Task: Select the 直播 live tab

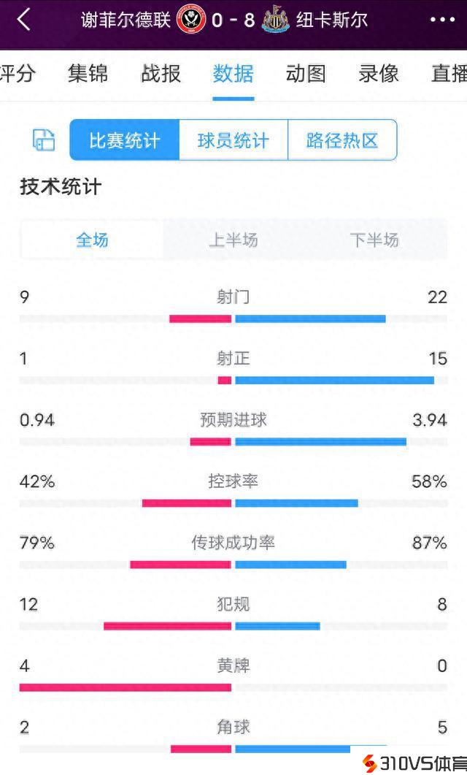Action: click(x=449, y=74)
